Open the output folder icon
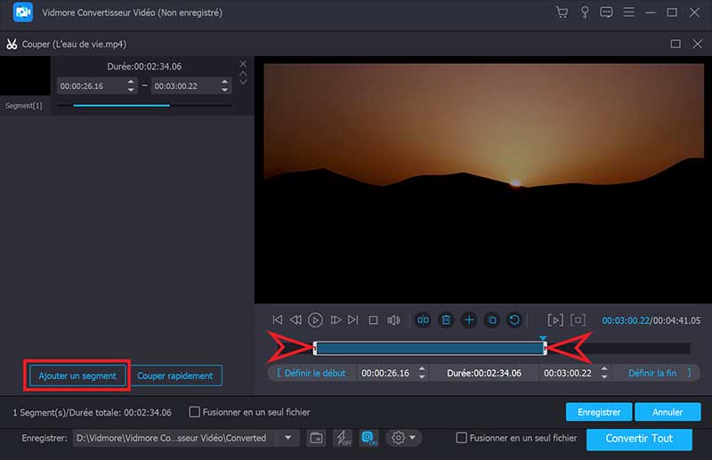Screen dimensions: 712x460 click(x=316, y=438)
